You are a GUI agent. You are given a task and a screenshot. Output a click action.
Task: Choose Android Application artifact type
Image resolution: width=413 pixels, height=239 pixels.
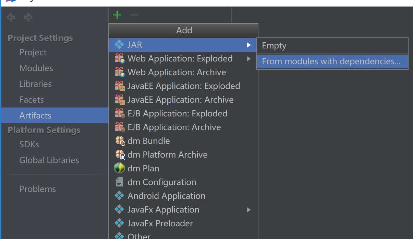(183, 196)
